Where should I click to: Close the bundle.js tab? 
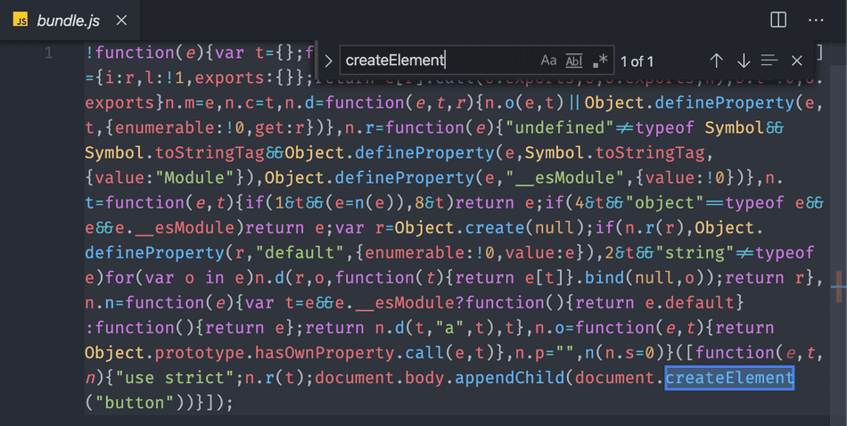click(122, 20)
